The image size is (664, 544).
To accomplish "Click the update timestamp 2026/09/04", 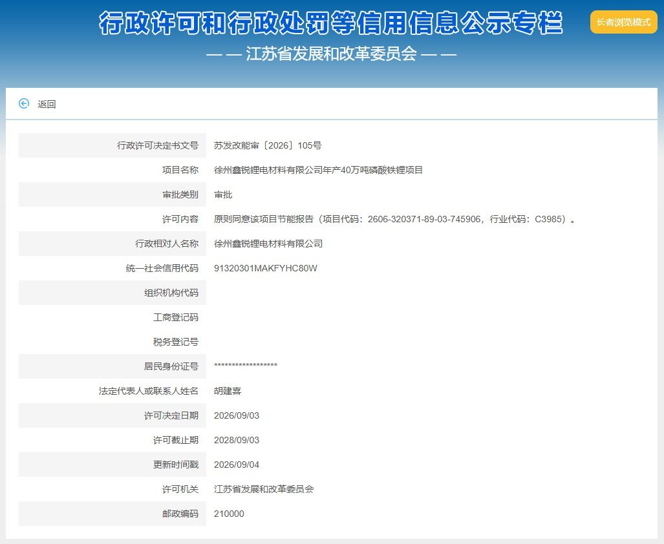I will 237,465.
